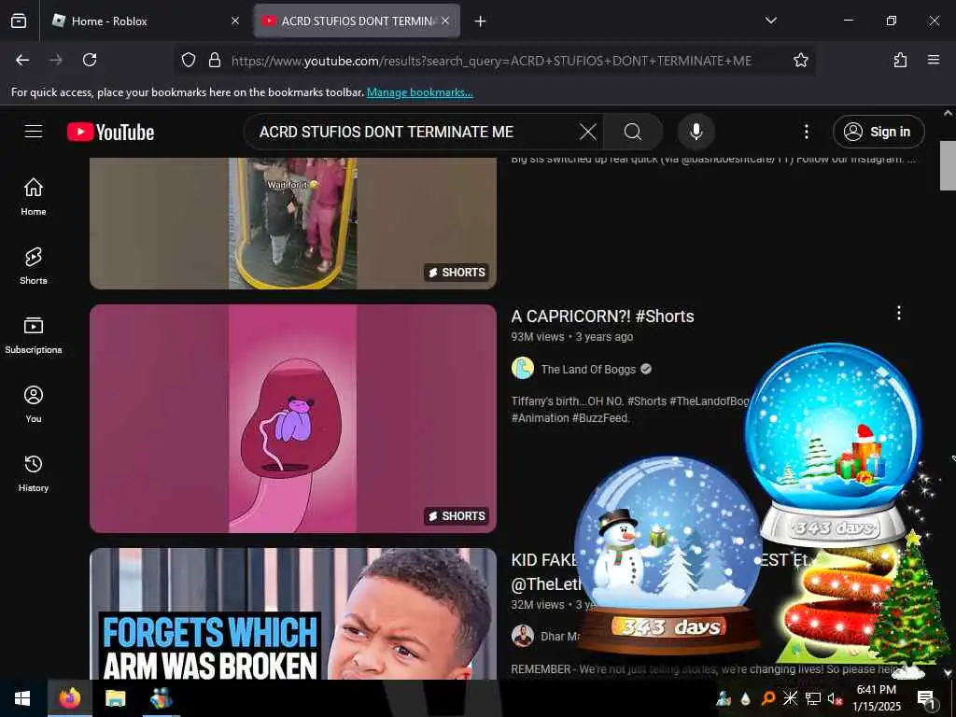This screenshot has height=717, width=956.
Task: Close the Home - Roblox tab
Action: coord(235,21)
